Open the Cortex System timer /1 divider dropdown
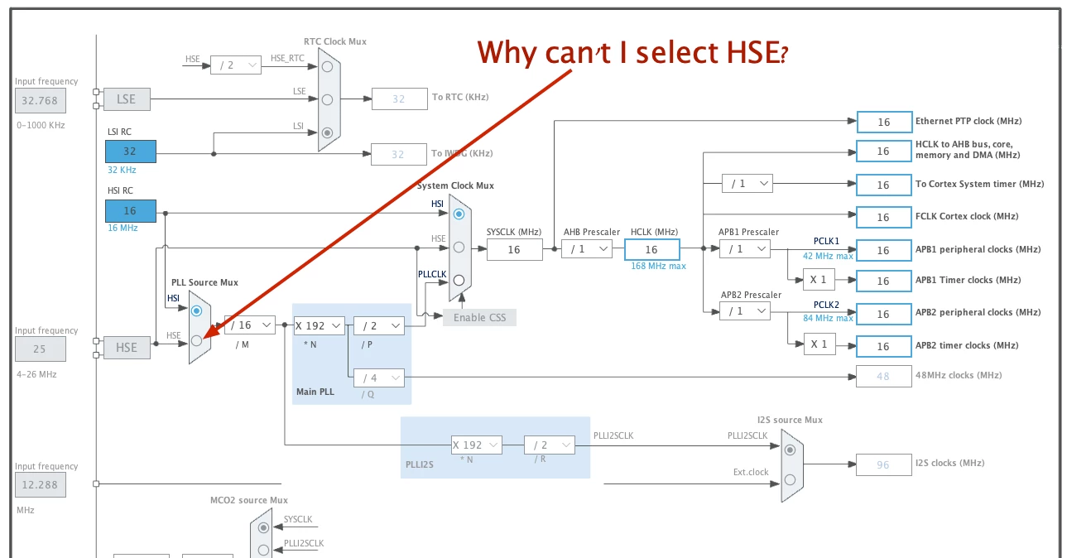The height and width of the screenshot is (558, 1067). point(747,183)
